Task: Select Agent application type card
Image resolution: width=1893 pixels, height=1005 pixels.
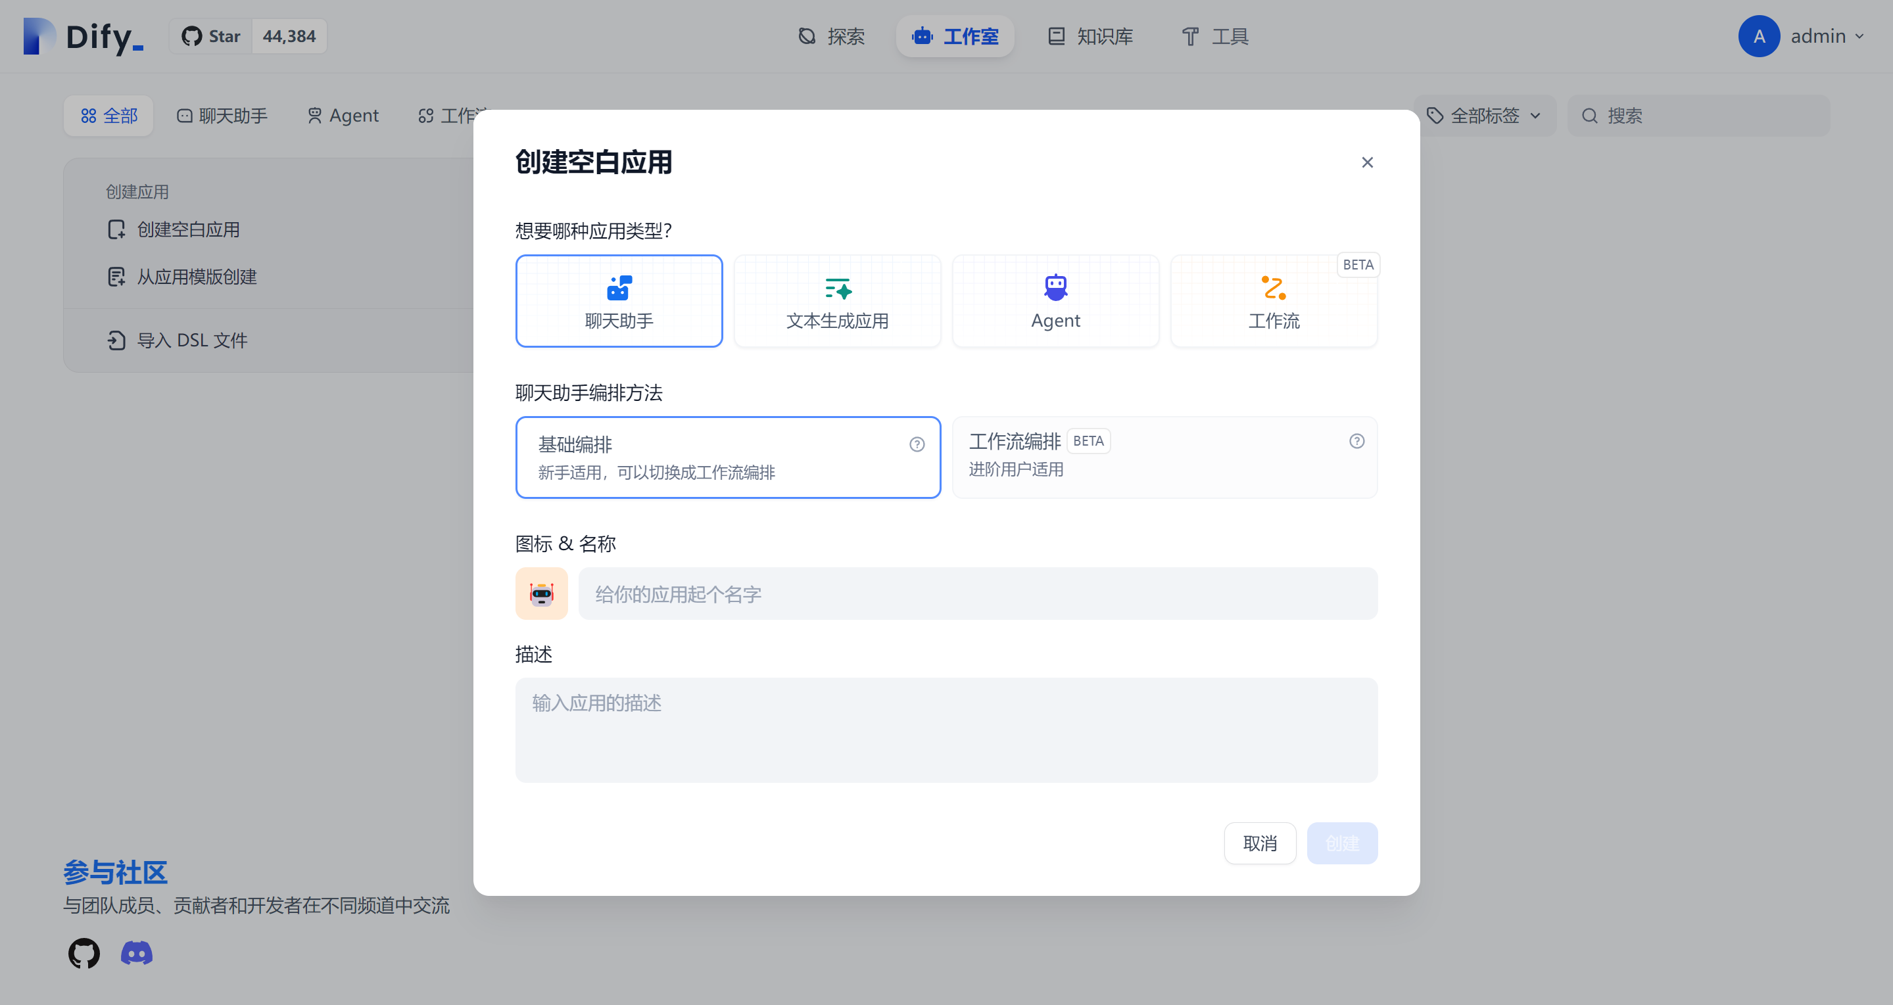Action: tap(1055, 301)
